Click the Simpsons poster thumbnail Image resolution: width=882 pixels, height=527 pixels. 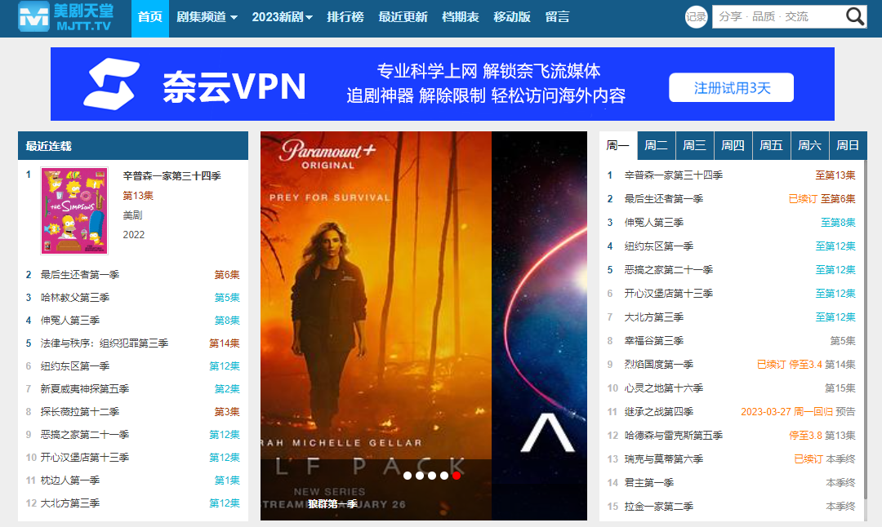(x=74, y=210)
